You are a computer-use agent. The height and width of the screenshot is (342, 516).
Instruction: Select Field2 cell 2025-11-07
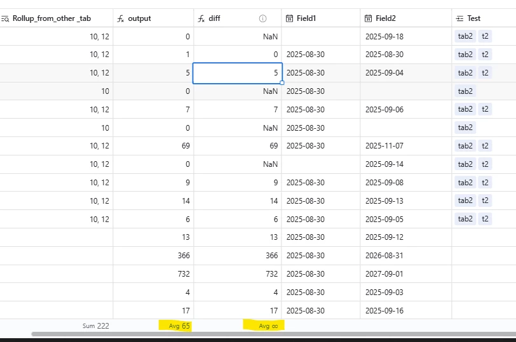(406, 146)
